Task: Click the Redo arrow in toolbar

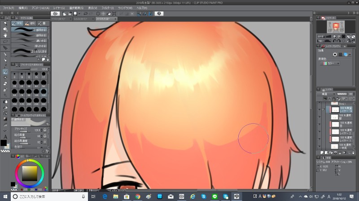Action: 91,14
